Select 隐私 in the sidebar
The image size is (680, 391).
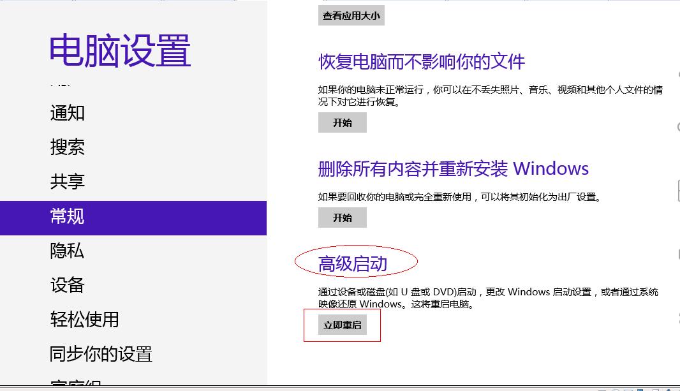pos(67,251)
